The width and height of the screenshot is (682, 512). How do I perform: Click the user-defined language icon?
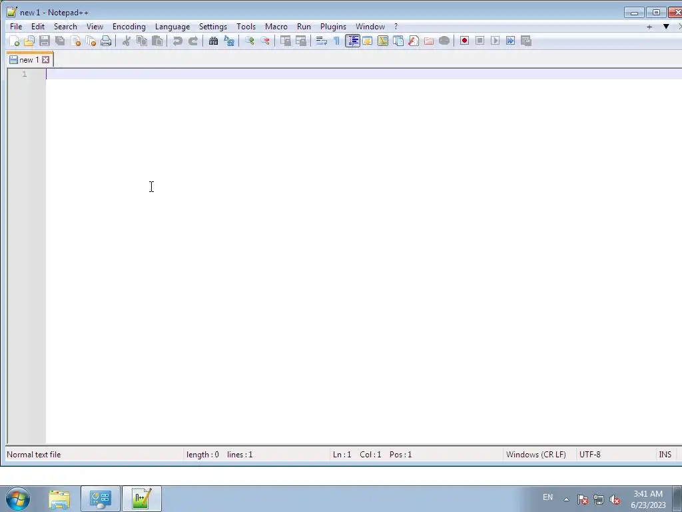coord(368,41)
